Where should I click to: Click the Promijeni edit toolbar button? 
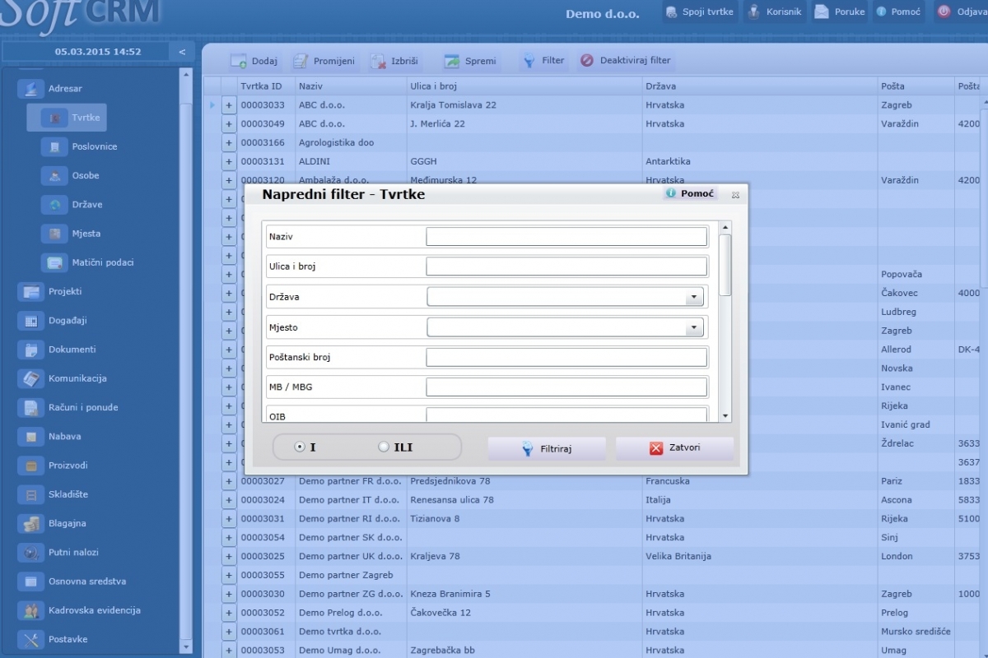[x=324, y=61]
